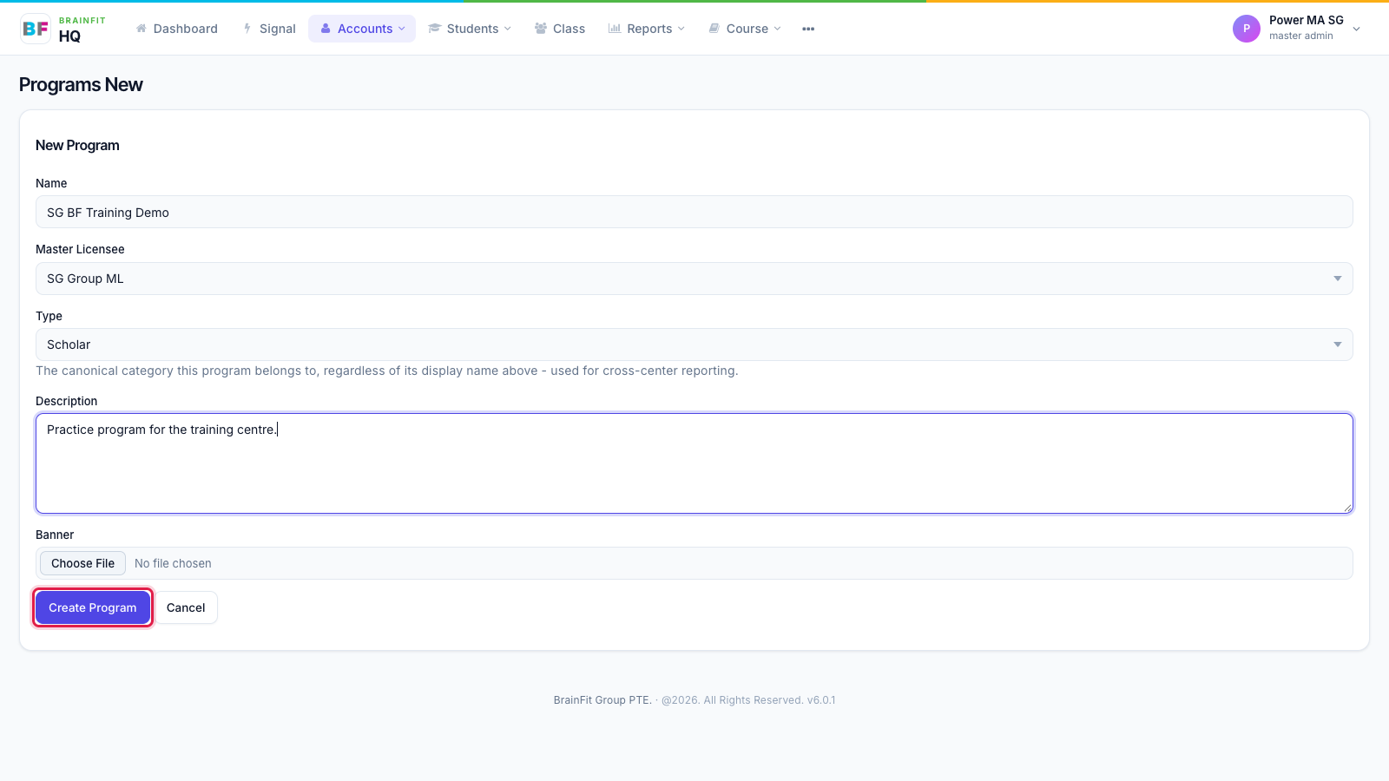Click Choose File for the banner

(82, 563)
